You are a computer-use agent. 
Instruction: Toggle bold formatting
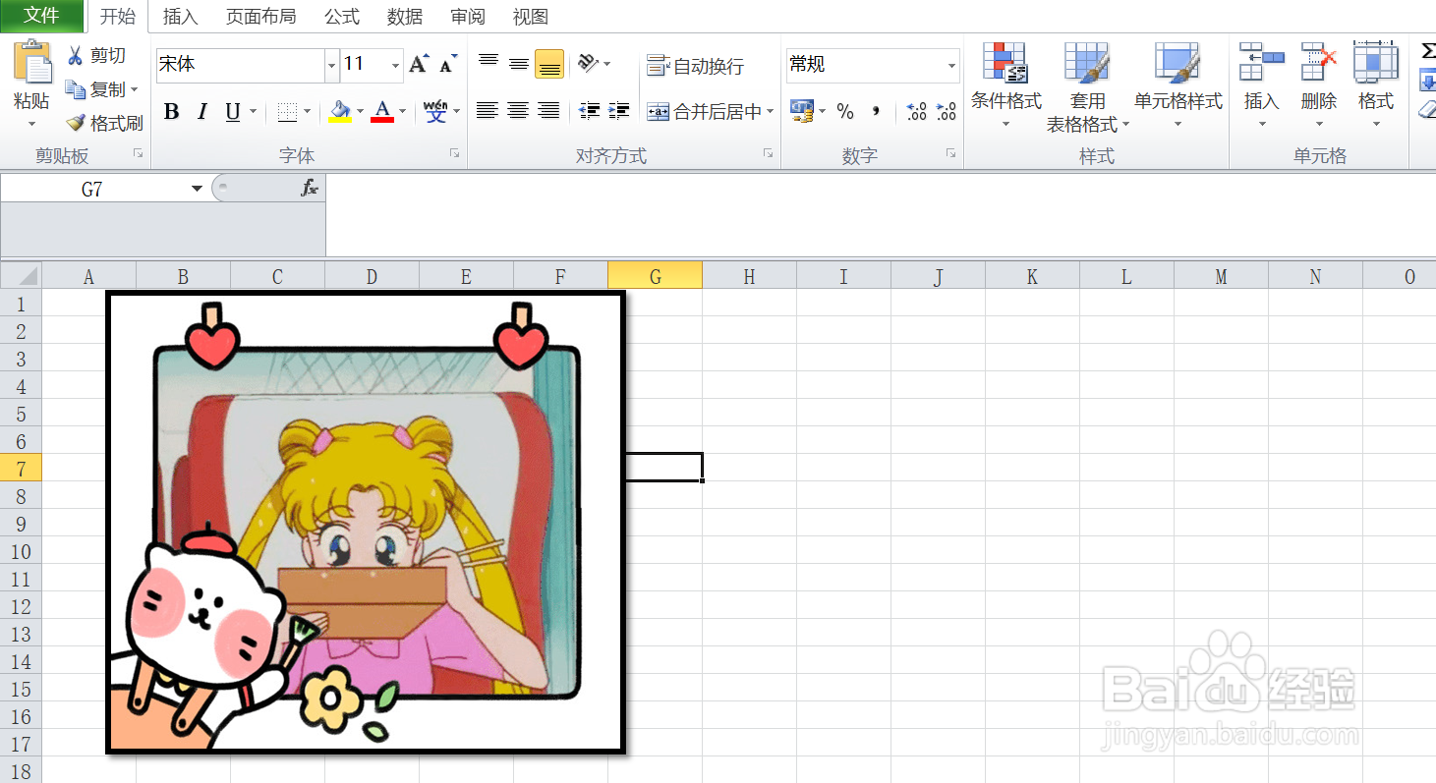pyautogui.click(x=171, y=112)
